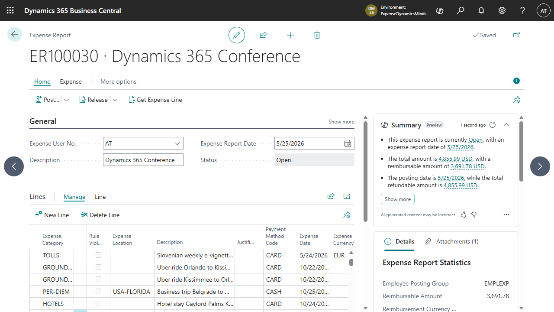Viewport: 554px width, 312px height.
Task: Collapse the General section header
Action: click(43, 121)
